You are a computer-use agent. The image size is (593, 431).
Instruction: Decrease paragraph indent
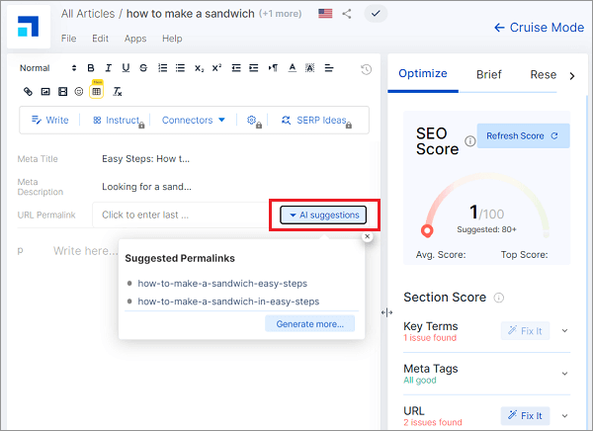tap(236, 68)
